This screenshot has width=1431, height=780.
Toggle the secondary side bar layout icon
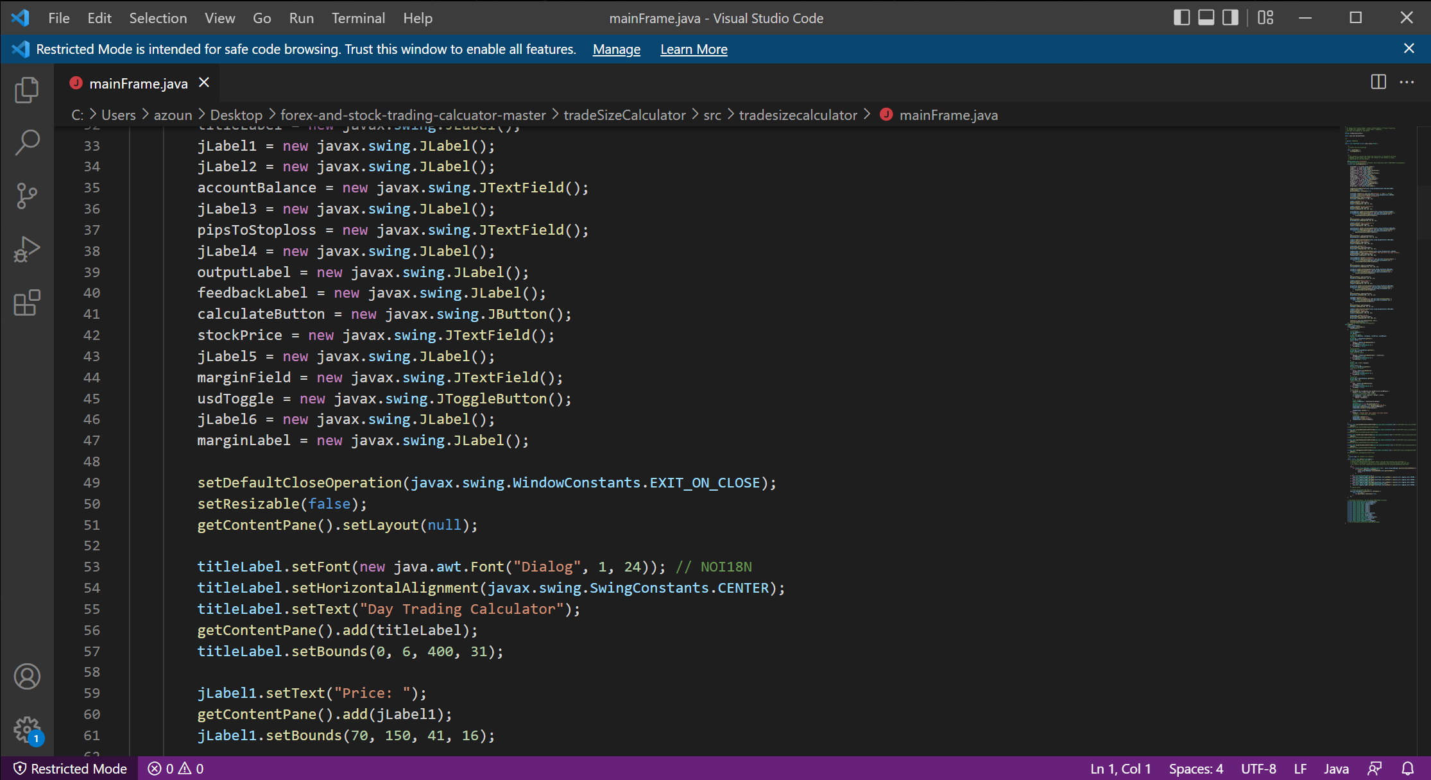click(x=1230, y=18)
